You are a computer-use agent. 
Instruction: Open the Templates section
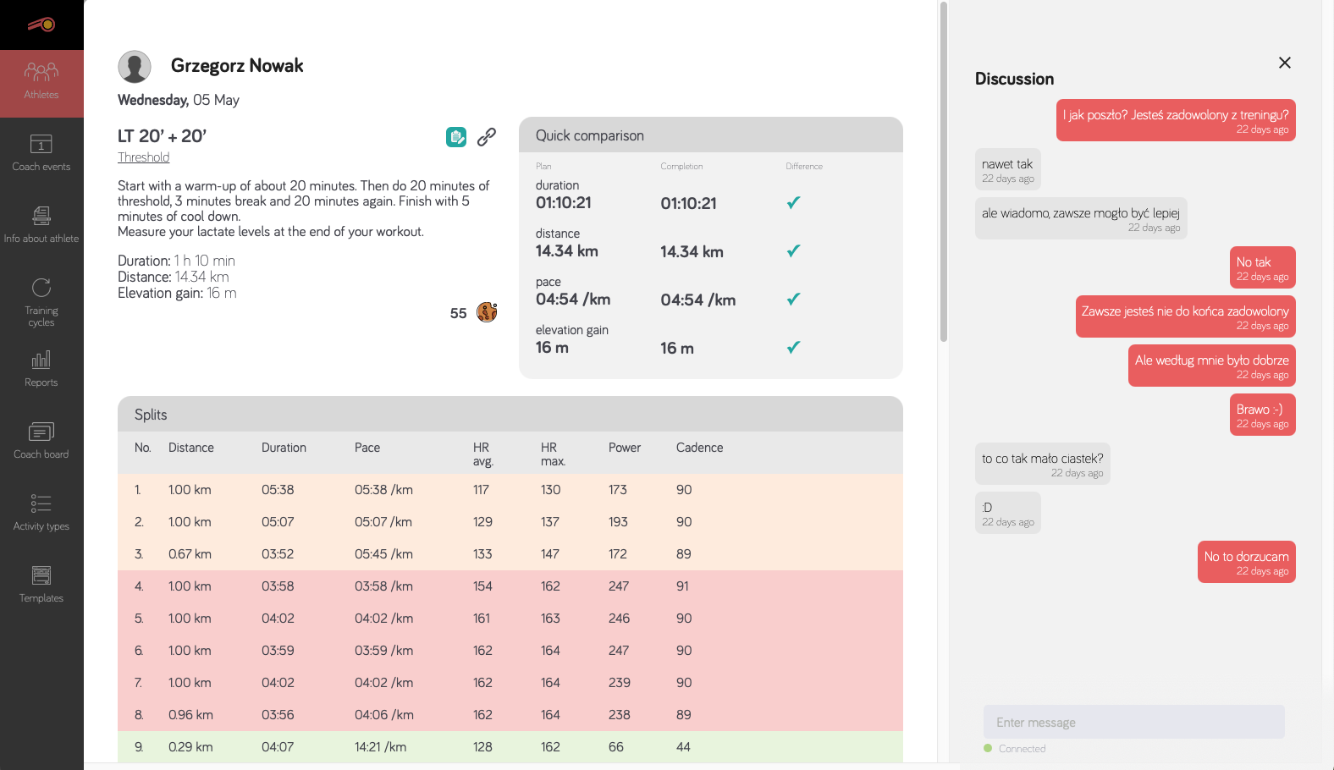(41, 585)
